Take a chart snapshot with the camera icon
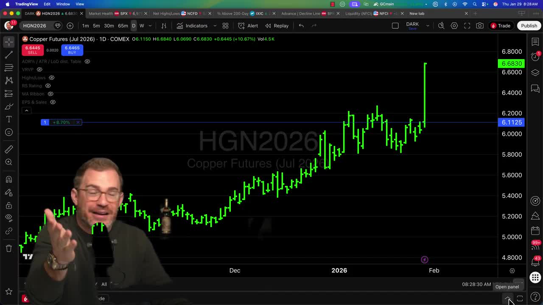The width and height of the screenshot is (543, 305). (x=480, y=25)
